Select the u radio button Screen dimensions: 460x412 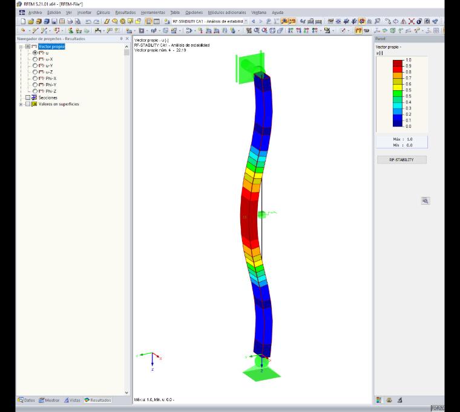coord(35,53)
